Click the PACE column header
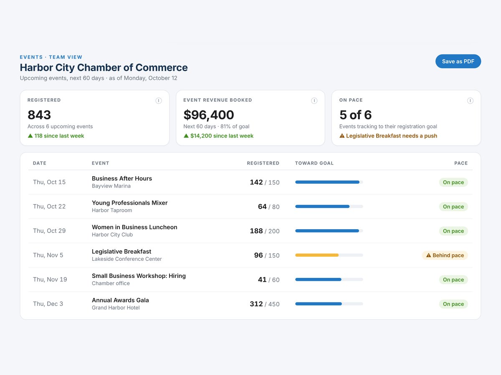The height and width of the screenshot is (375, 501). coord(461,163)
